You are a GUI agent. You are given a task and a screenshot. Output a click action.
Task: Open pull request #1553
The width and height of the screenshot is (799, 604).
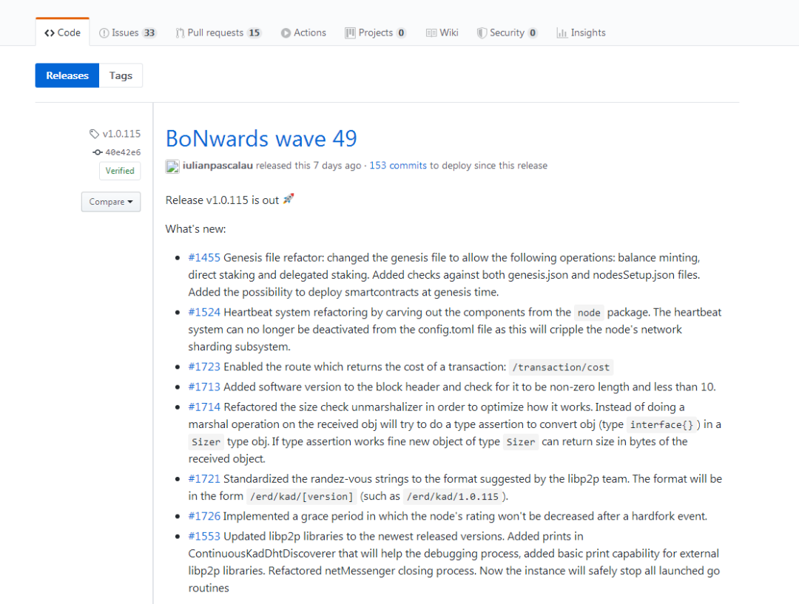204,536
